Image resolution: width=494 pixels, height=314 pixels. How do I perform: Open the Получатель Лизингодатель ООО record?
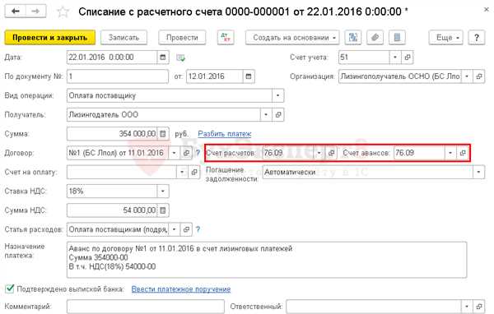(278, 115)
